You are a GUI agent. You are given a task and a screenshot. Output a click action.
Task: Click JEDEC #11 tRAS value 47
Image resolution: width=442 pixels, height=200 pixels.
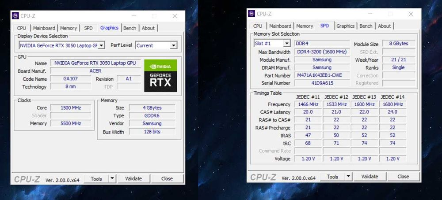pos(308,135)
